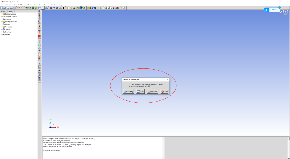Click the grille object rainbow bars icon
Viewport: 290px width, 159px height.
tap(39, 21)
